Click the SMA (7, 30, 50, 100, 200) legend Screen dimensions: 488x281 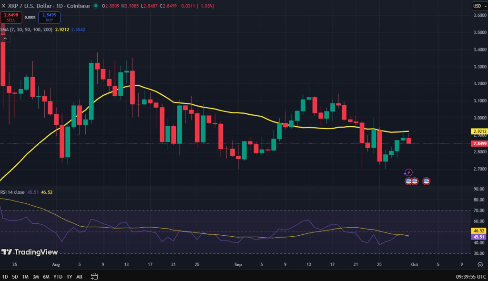coord(26,30)
